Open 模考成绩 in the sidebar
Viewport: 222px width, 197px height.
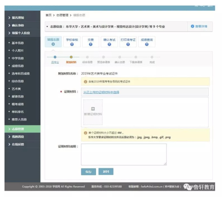18,104
